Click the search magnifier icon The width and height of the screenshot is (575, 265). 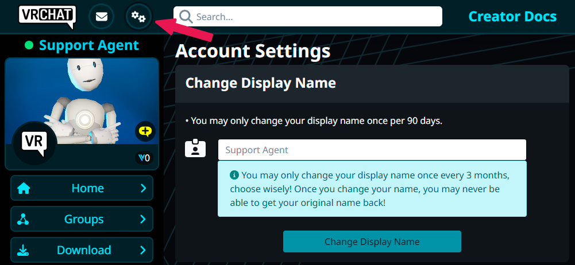[x=186, y=17]
